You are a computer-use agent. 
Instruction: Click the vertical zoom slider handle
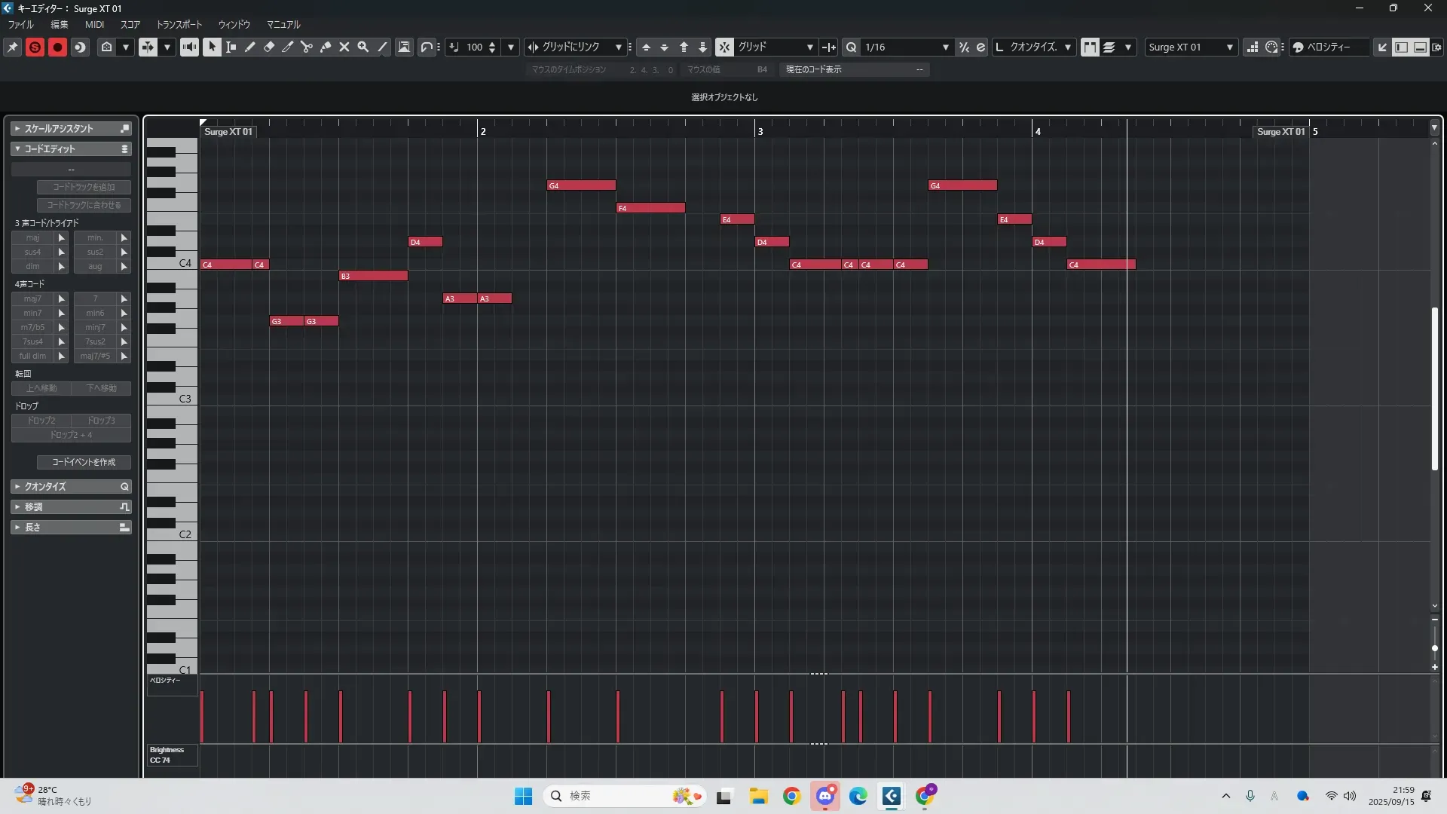1434,648
